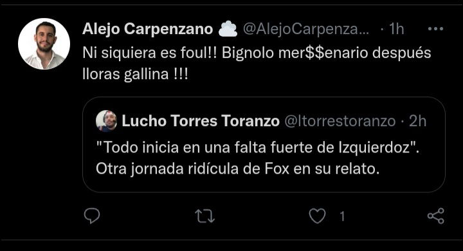Image resolution: width=463 pixels, height=251 pixels.
Task: Click the text 'lloras gallina !!!'
Action: 135,74
